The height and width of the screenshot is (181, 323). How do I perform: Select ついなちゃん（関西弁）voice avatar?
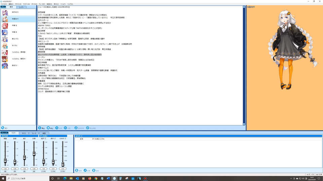click(5, 59)
